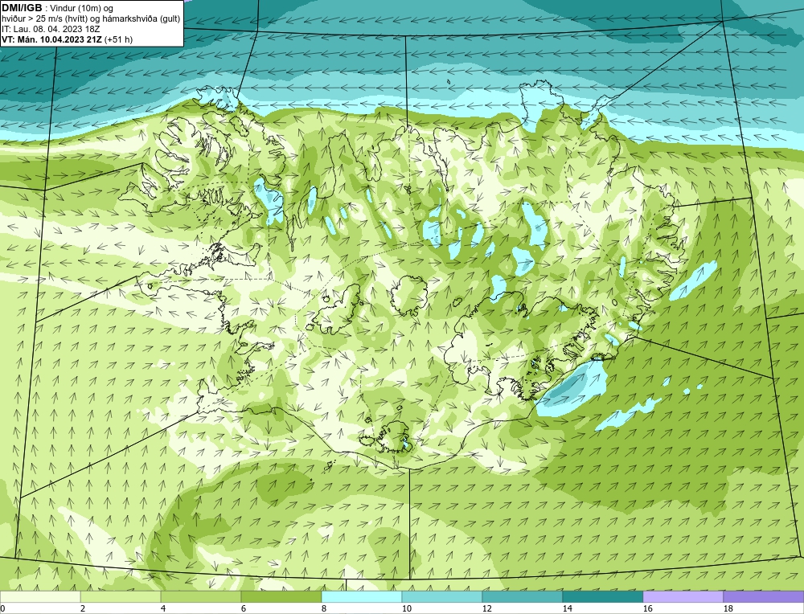Click the DMI/IGB title text
The width and height of the screenshot is (804, 614).
coord(22,8)
